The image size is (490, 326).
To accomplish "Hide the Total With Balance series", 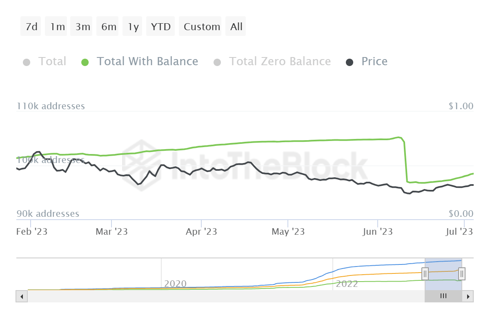I will pyautogui.click(x=147, y=62).
